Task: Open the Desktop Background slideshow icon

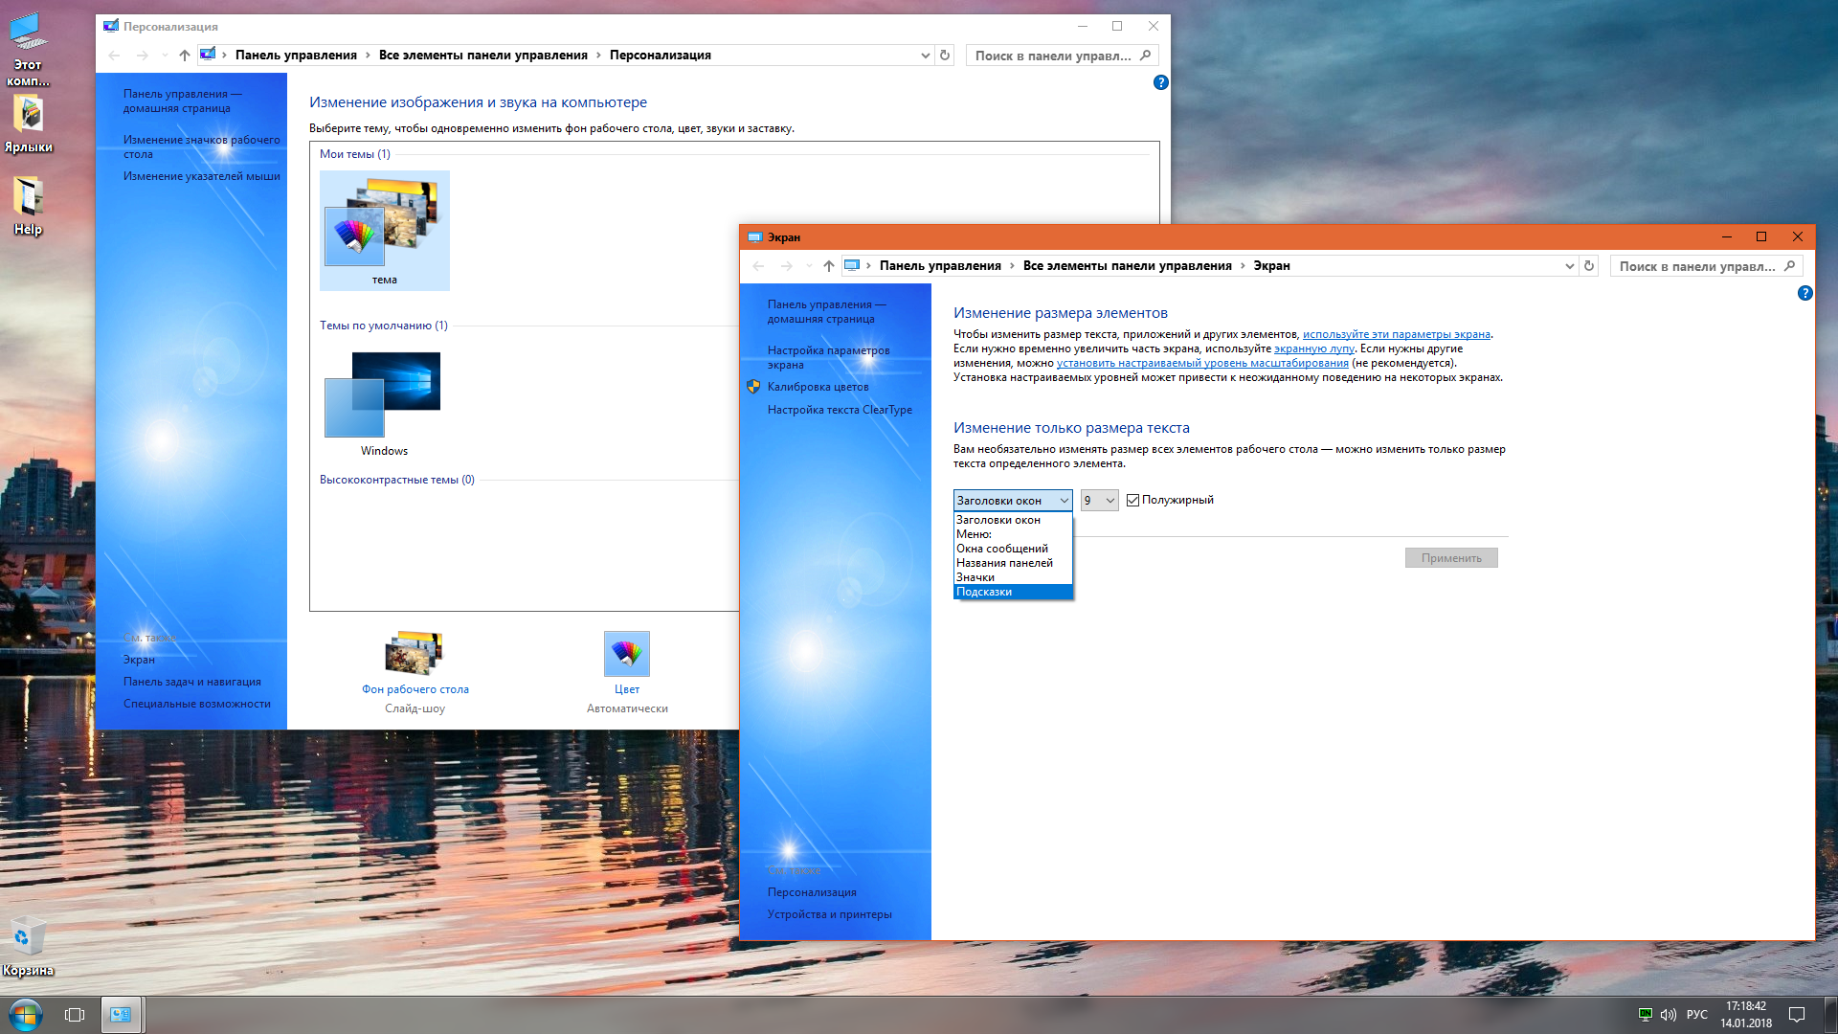Action: 415,655
